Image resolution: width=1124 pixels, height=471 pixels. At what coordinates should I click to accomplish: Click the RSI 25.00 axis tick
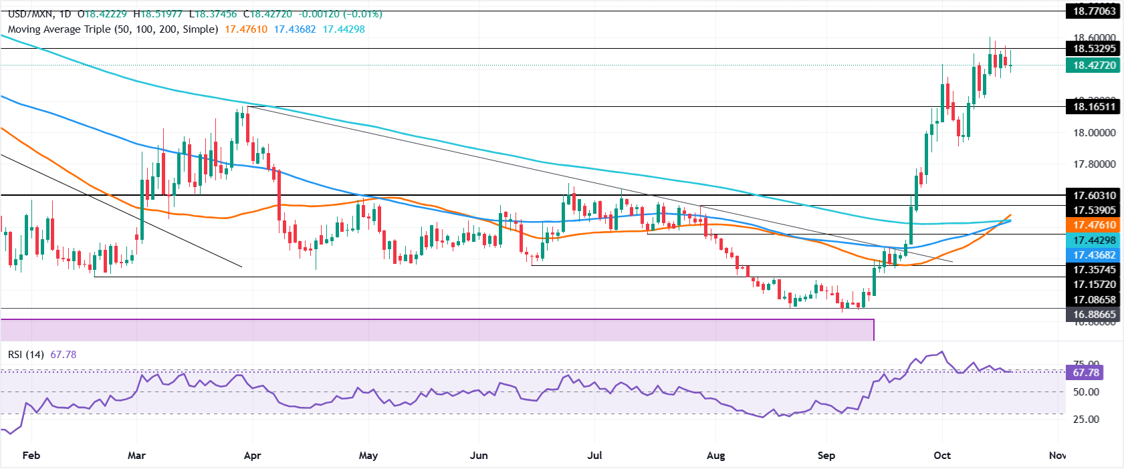pos(1087,420)
